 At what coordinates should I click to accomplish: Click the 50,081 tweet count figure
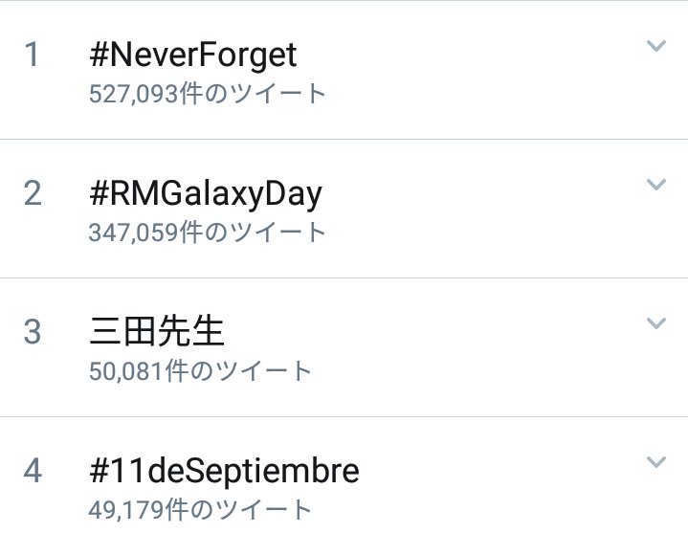(122, 371)
